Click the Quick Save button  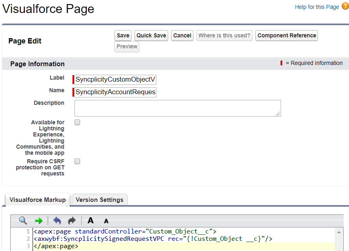click(x=151, y=35)
